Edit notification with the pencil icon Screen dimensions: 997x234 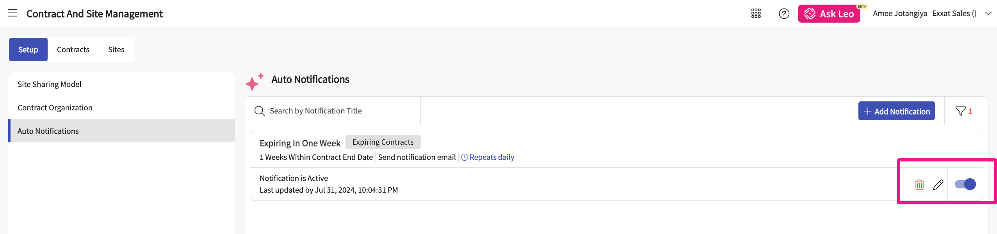938,184
